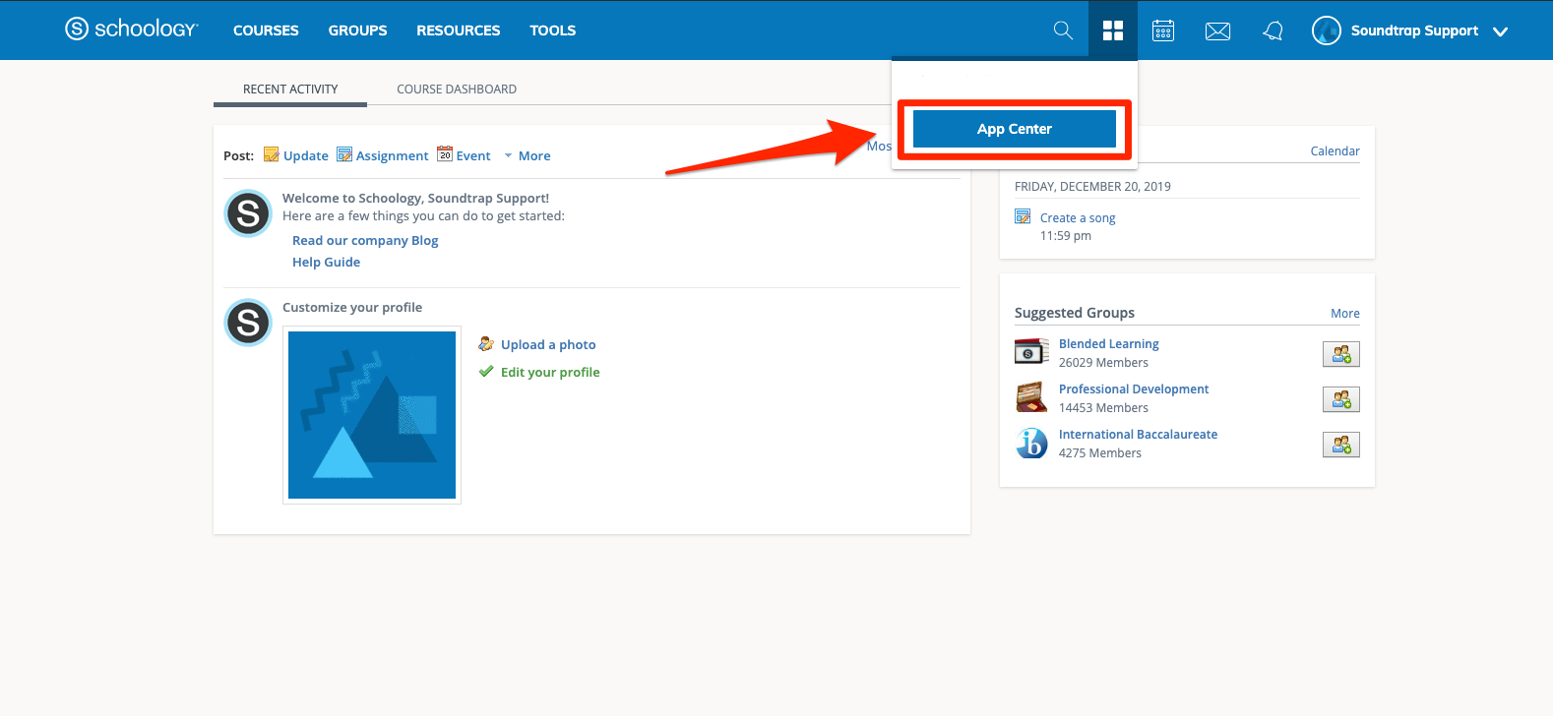This screenshot has width=1553, height=716.
Task: Open the Calendar link in sidebar
Action: 1335,150
